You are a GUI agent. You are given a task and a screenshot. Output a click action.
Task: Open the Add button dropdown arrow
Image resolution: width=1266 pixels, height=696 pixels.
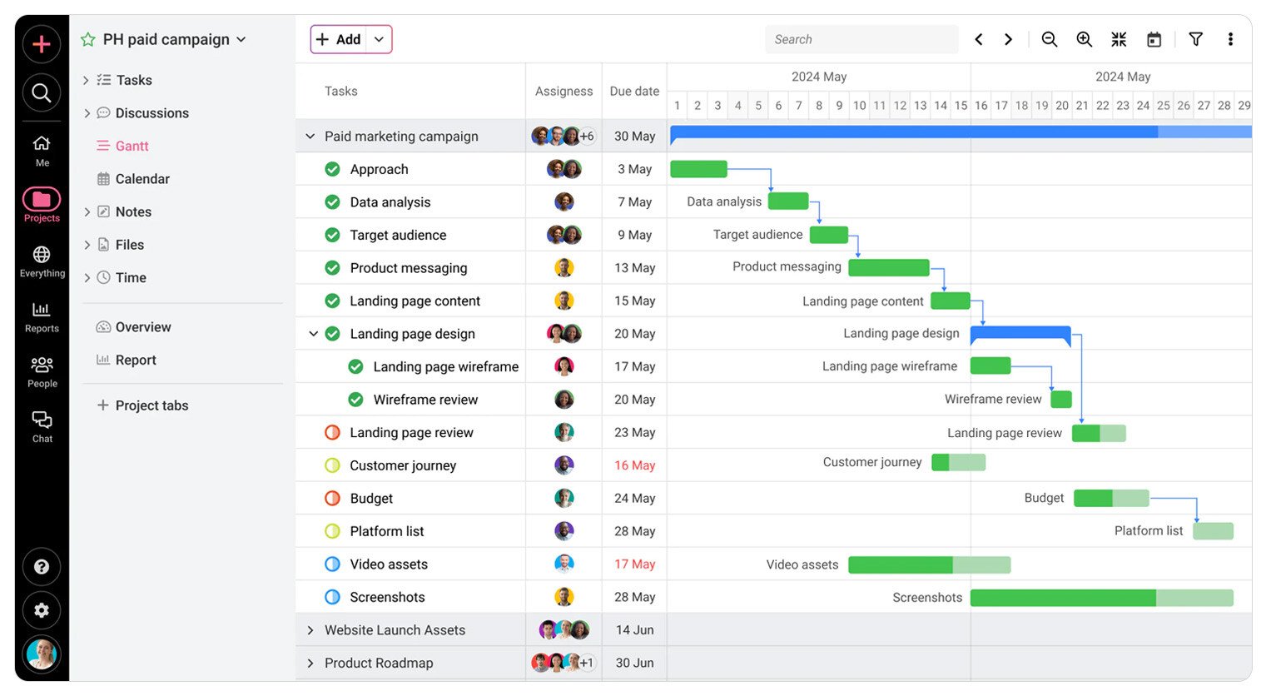coord(380,38)
